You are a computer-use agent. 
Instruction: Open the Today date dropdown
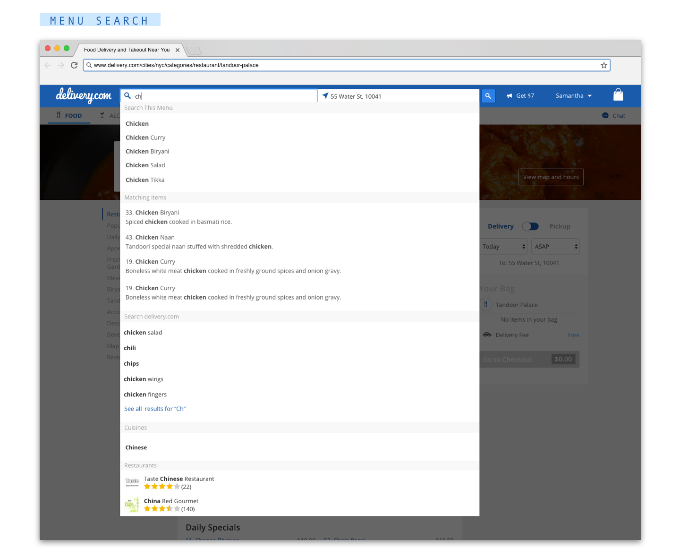(x=503, y=247)
